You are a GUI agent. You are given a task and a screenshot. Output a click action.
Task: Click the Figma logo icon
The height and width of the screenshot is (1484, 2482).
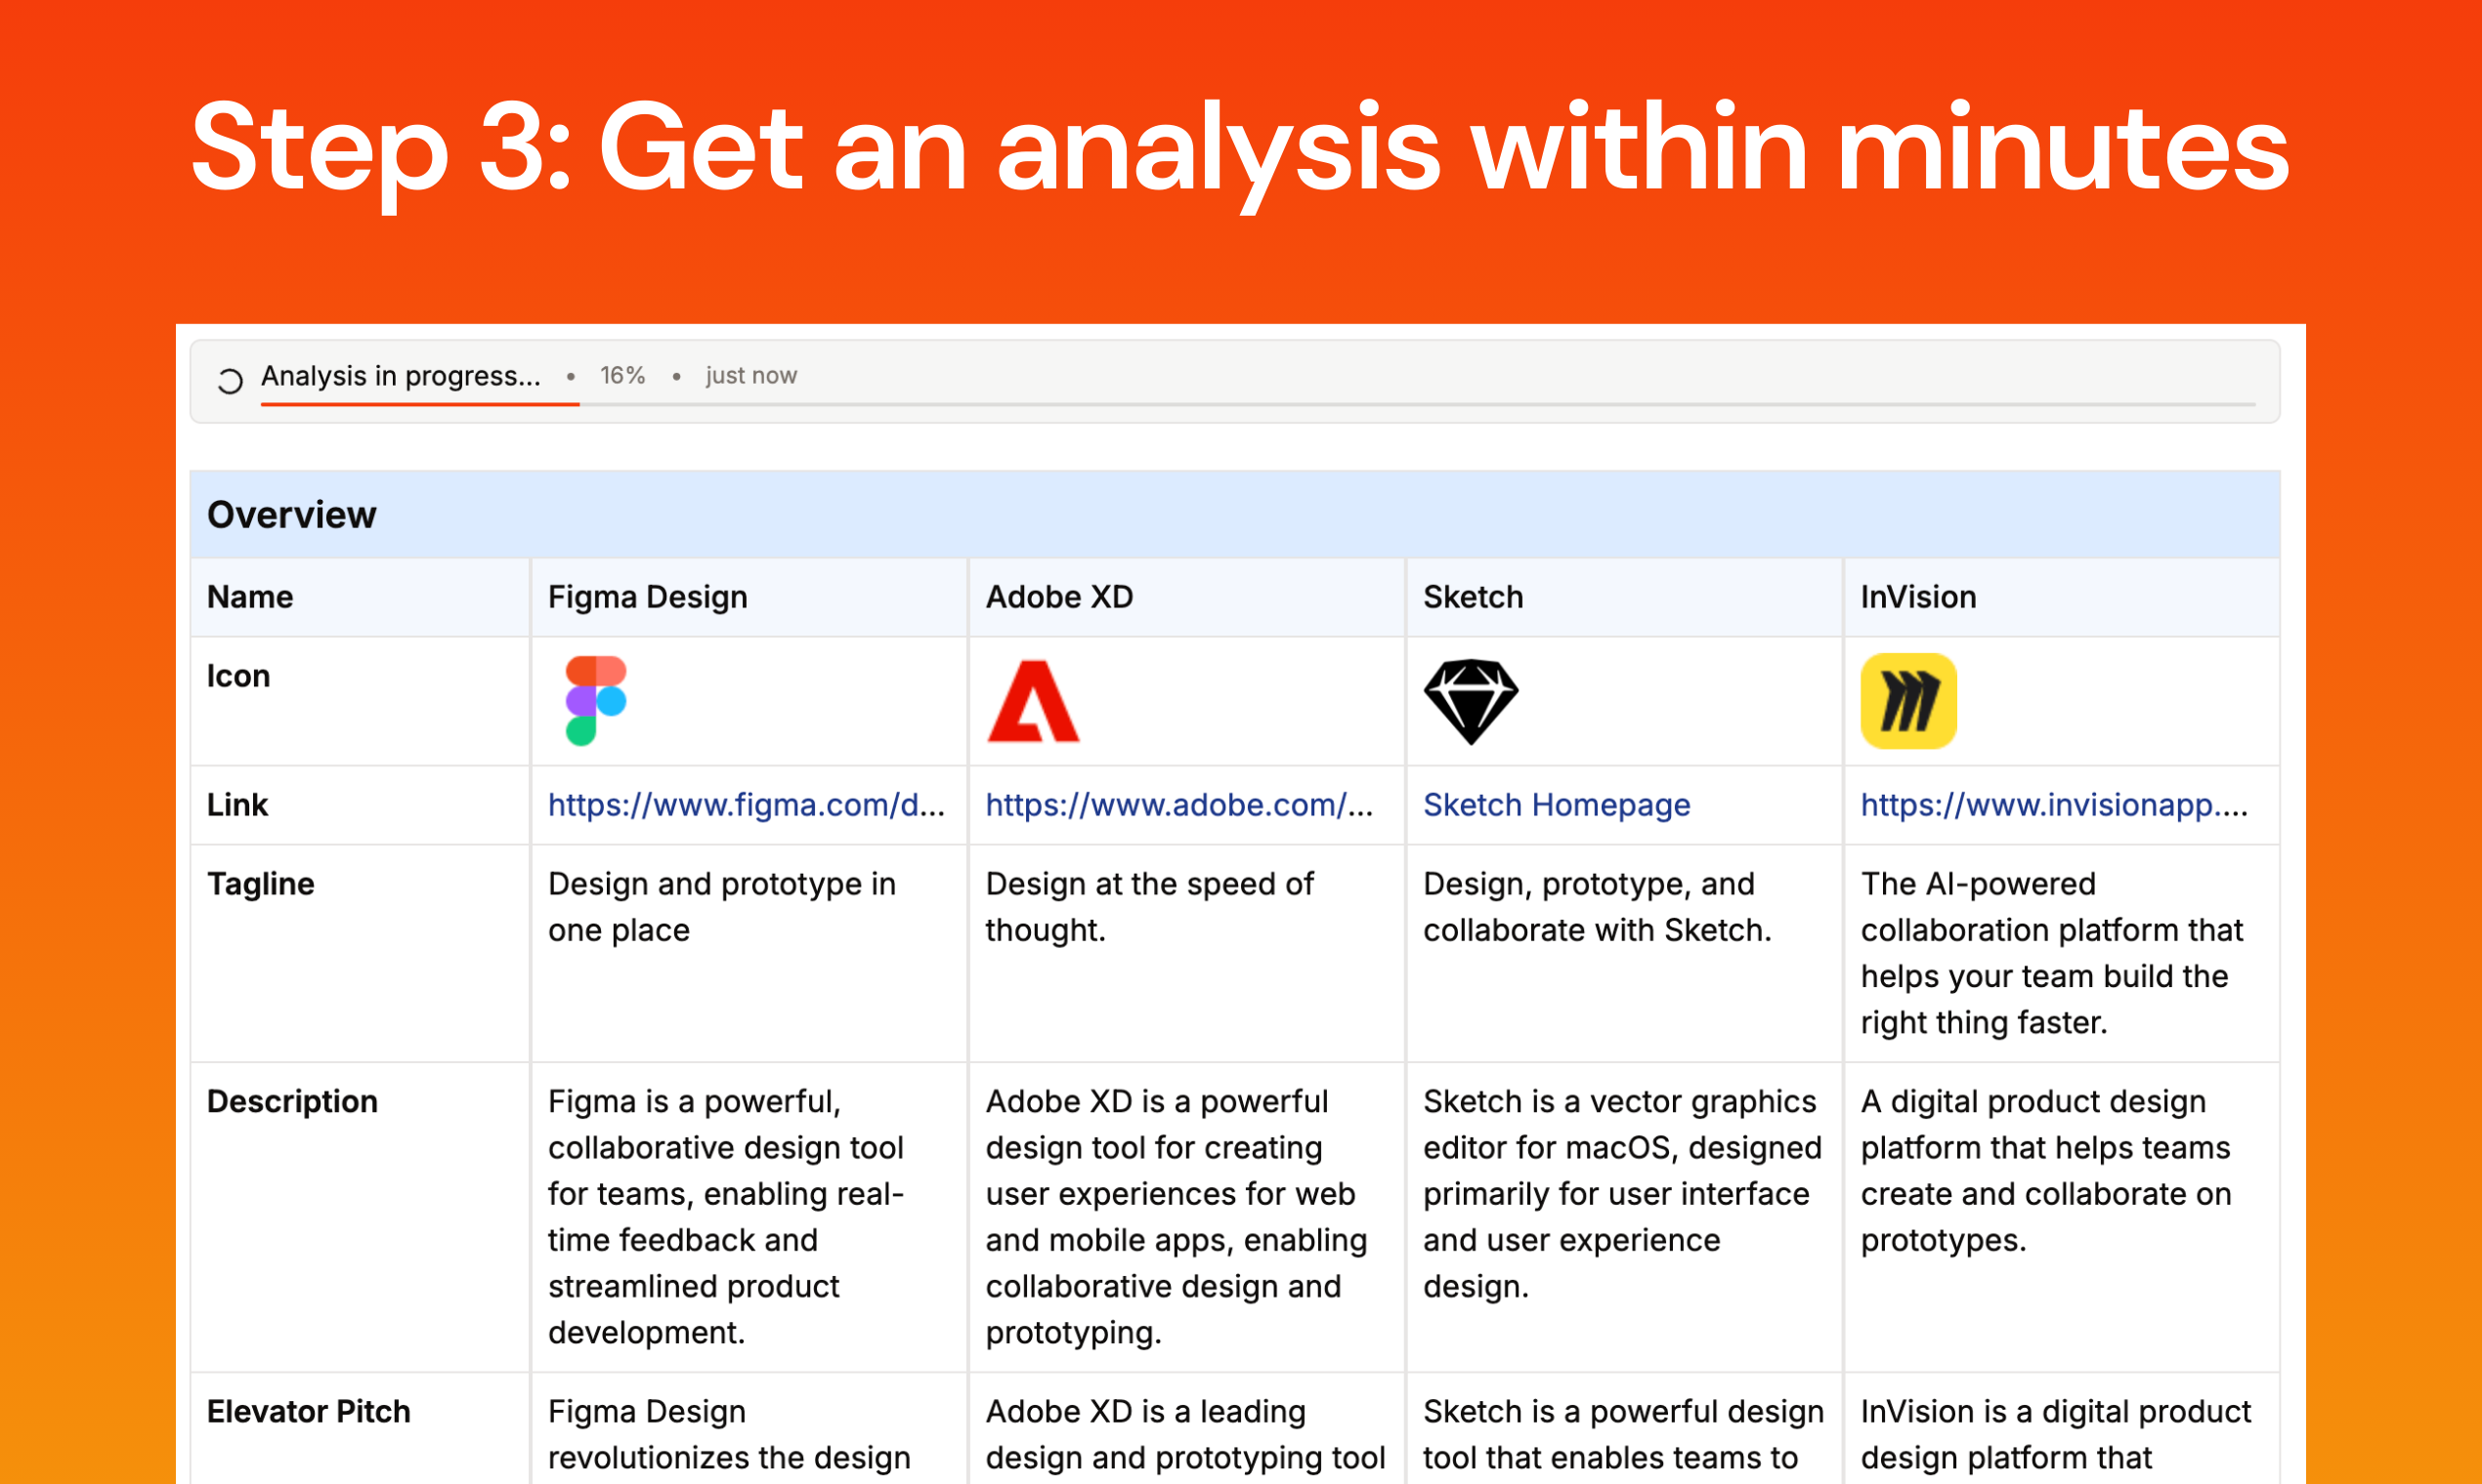click(x=595, y=700)
